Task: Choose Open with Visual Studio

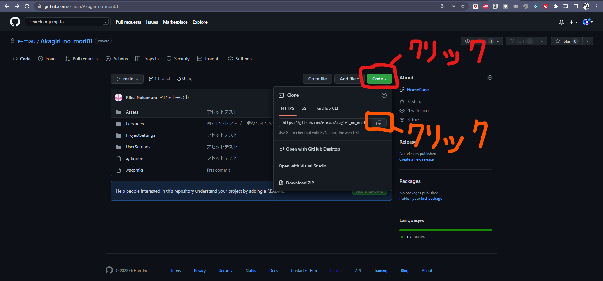Action: pyautogui.click(x=332, y=166)
